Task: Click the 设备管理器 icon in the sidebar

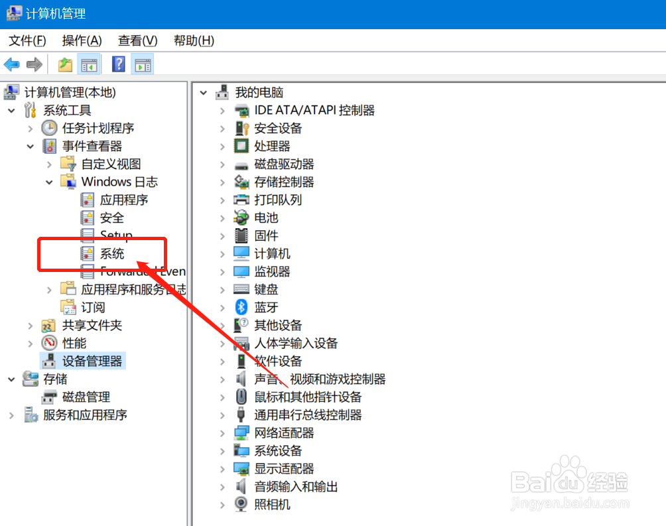Action: click(50, 361)
